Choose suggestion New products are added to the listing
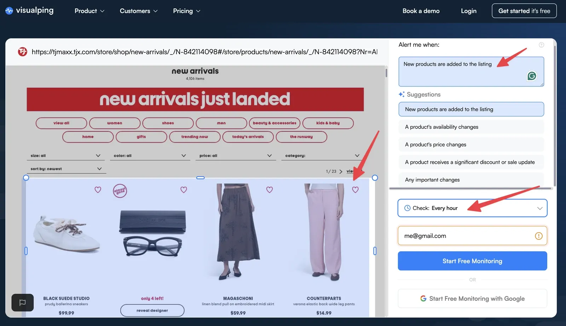The width and height of the screenshot is (566, 326). [x=471, y=109]
